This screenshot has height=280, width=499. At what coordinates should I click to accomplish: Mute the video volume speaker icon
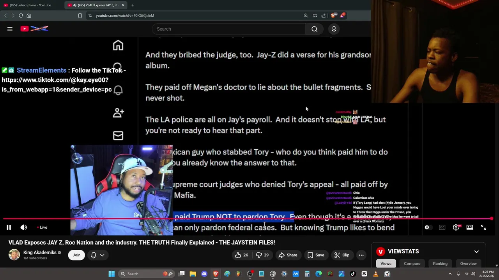coord(23,227)
